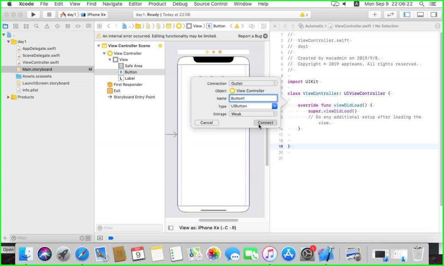
Task: Click the Run (play) button
Action: click(x=33, y=14)
